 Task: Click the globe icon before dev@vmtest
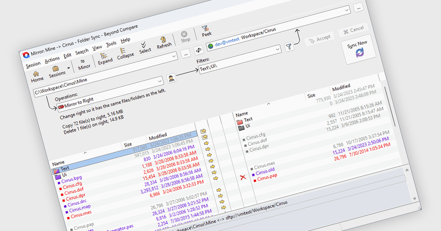click(211, 46)
